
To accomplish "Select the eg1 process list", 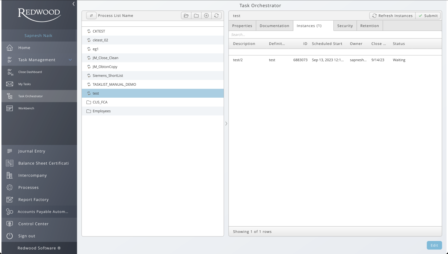I will pyautogui.click(x=153, y=49).
